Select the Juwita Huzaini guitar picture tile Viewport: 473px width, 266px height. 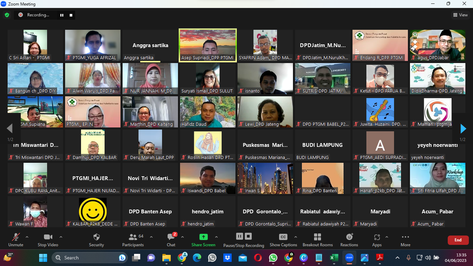tap(380, 112)
